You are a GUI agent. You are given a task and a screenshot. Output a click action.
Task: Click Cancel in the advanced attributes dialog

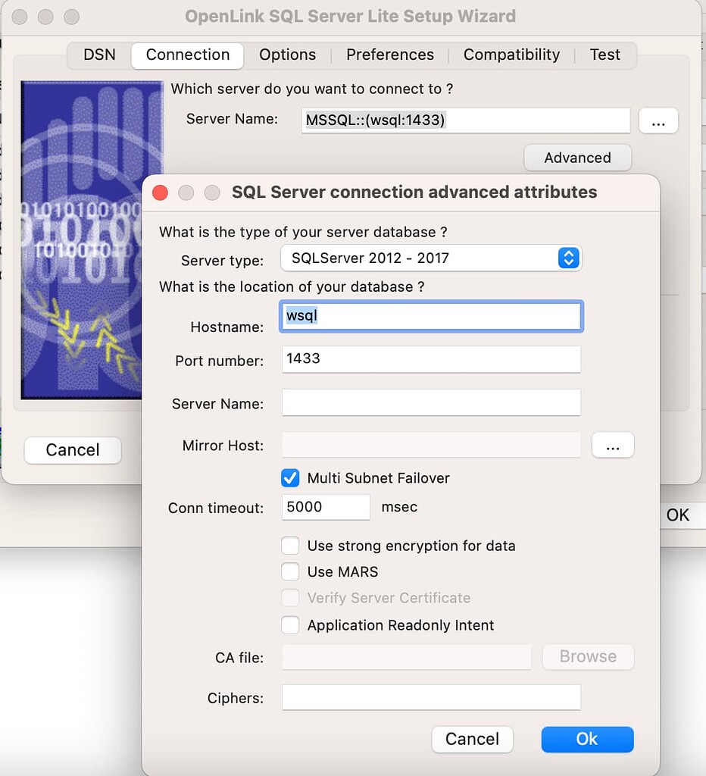[472, 739]
